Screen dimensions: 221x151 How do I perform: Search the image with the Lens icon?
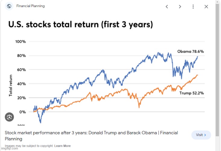pyautogui.click(x=9, y=117)
